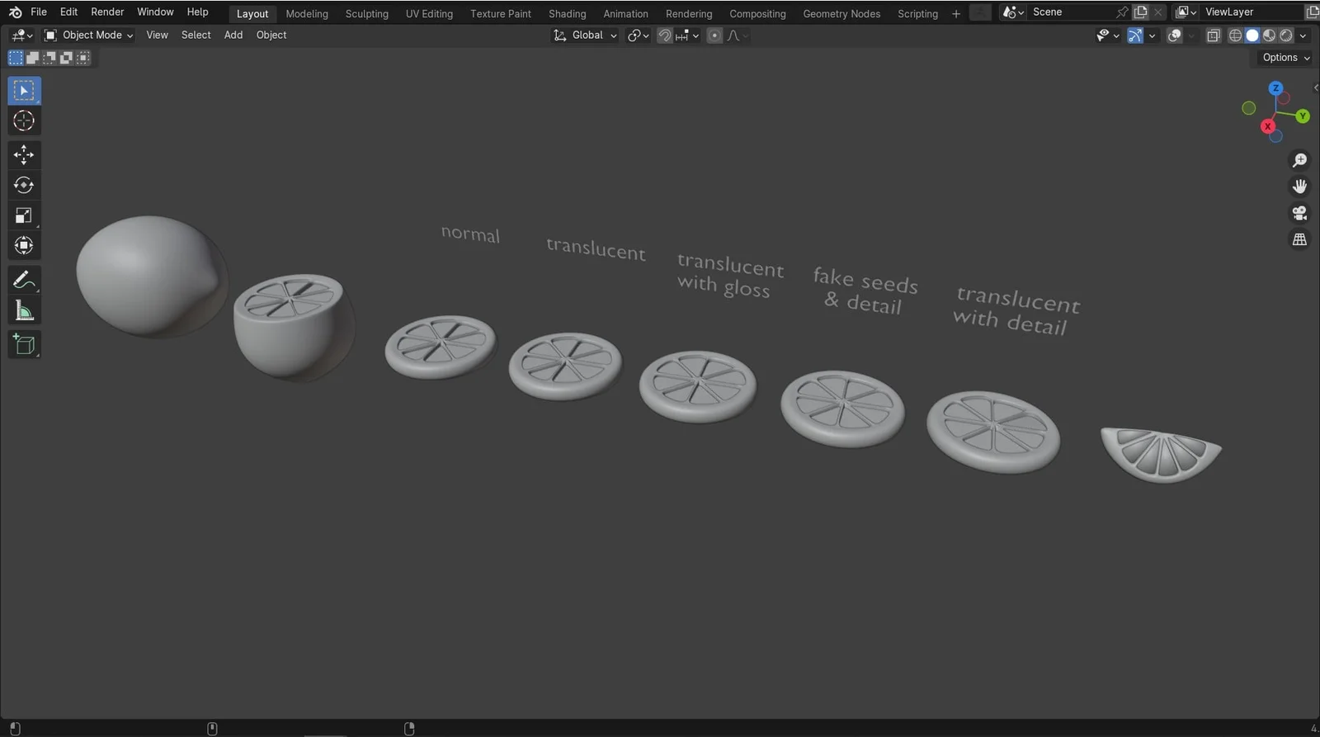Switch to the Geometry Nodes tab

tap(841, 14)
